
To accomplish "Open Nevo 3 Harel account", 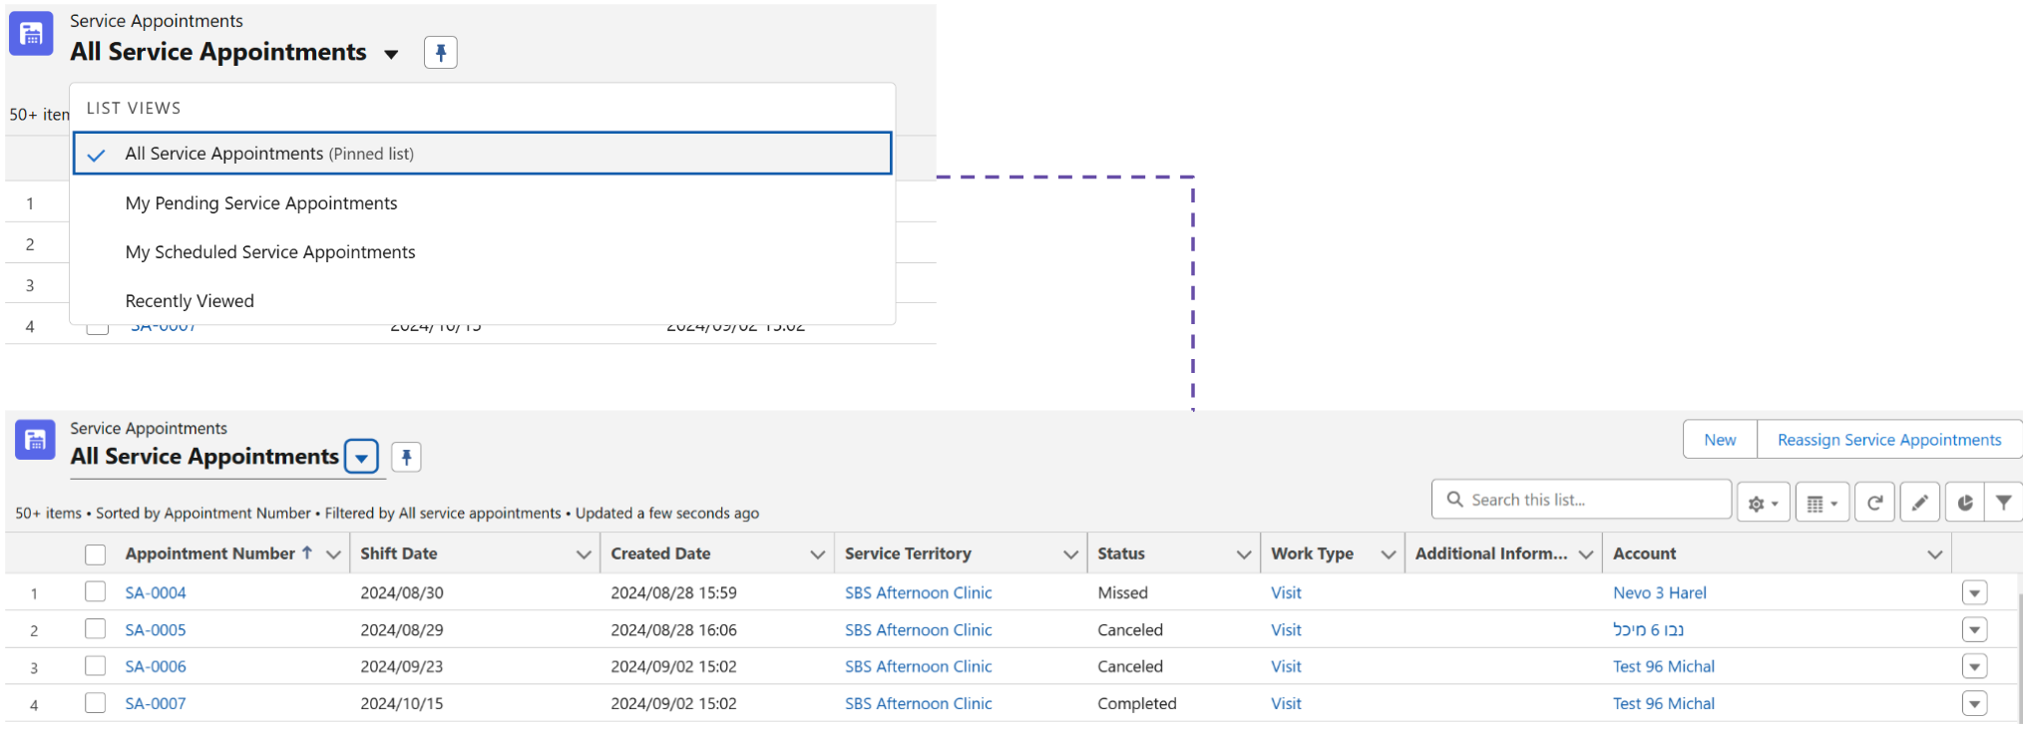I will coord(1659,592).
